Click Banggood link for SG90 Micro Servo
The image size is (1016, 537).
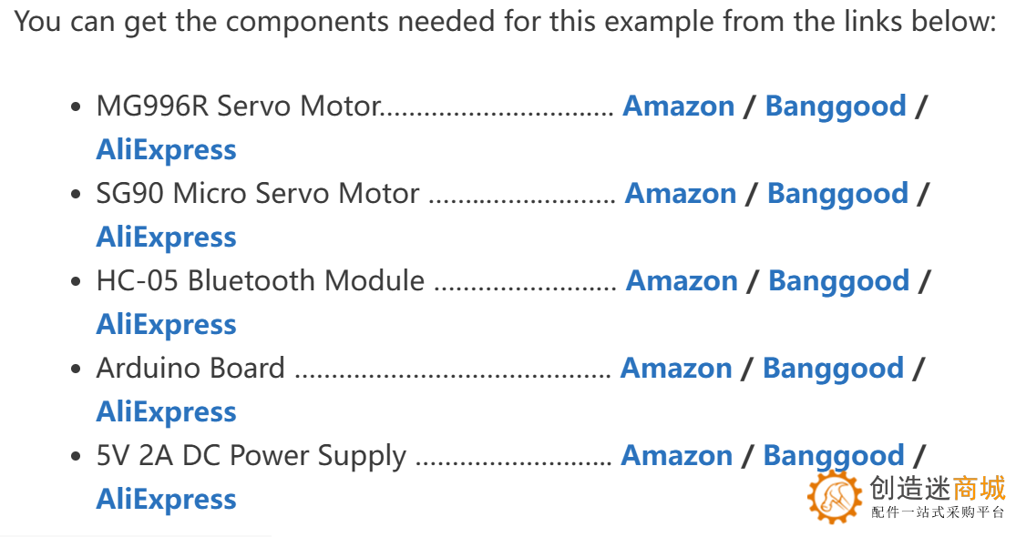point(837,194)
